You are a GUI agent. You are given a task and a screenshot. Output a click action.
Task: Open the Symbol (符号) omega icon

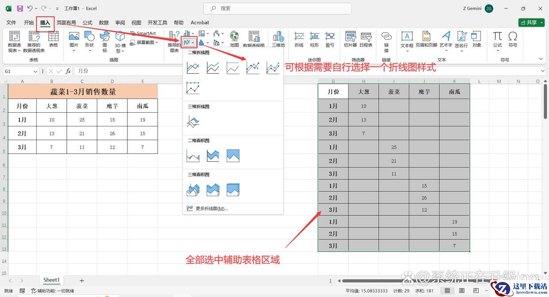click(x=513, y=39)
